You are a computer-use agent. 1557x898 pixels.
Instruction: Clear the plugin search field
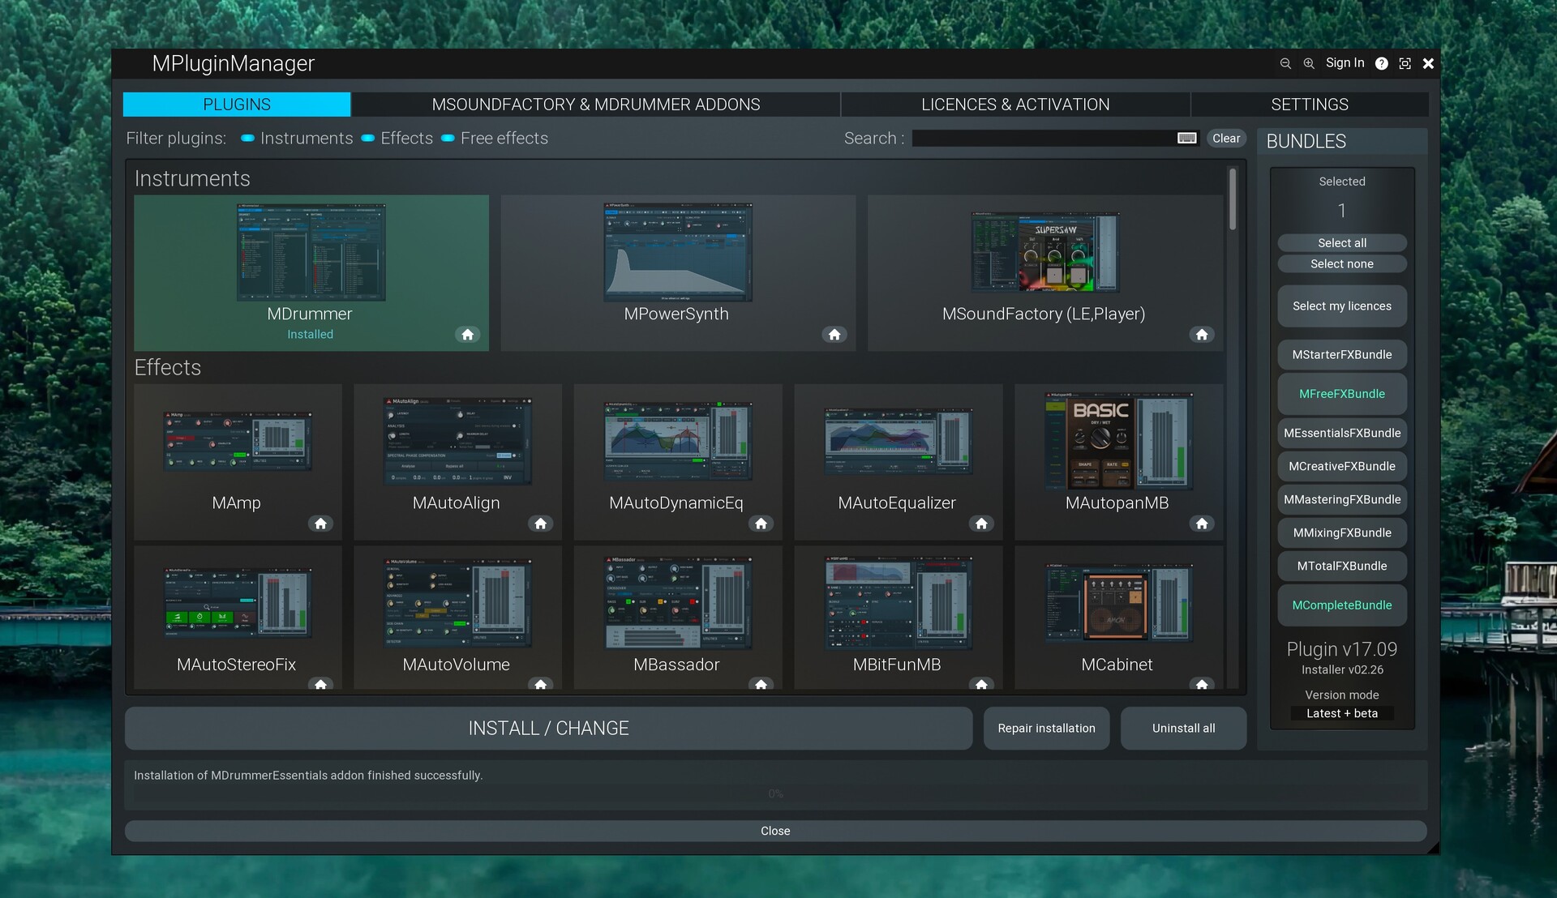(1226, 139)
